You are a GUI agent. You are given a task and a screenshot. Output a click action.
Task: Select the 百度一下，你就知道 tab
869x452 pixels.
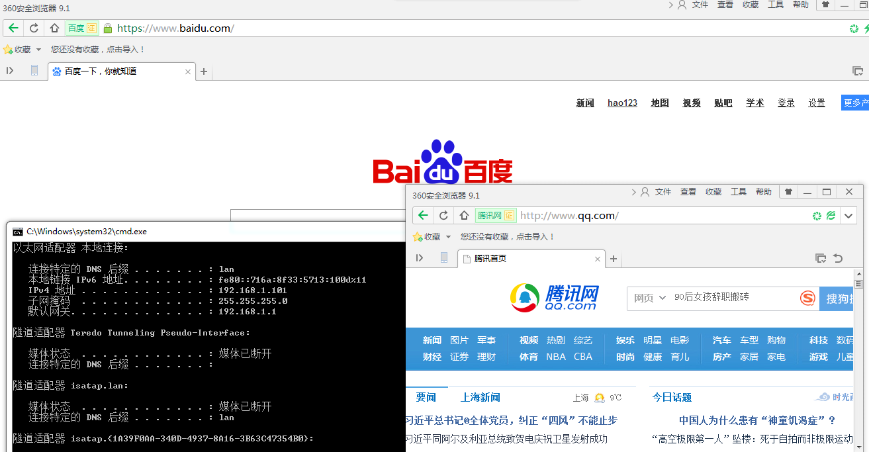click(x=122, y=71)
